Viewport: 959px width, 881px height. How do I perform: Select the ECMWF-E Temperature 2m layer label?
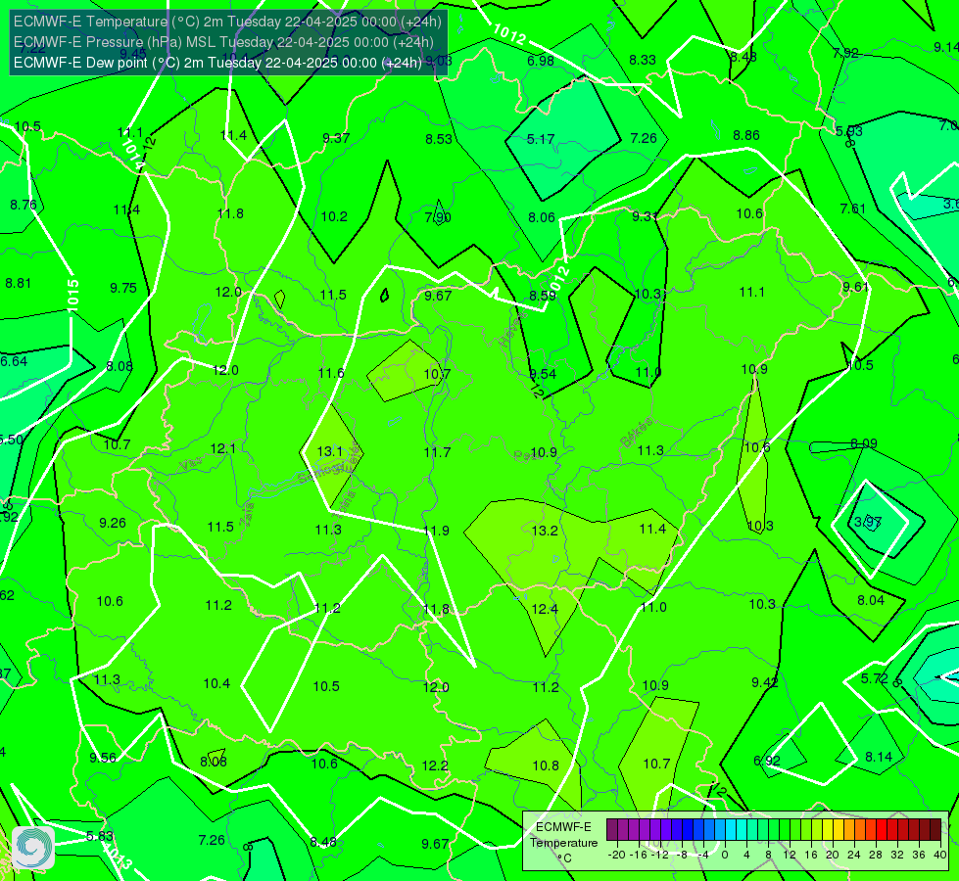(227, 22)
